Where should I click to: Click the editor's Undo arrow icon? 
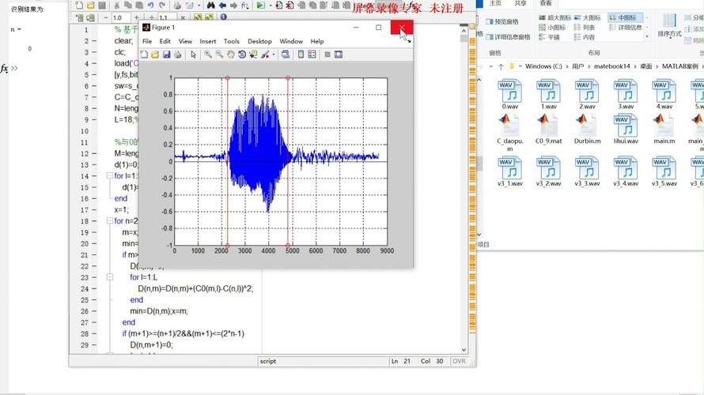click(x=151, y=6)
